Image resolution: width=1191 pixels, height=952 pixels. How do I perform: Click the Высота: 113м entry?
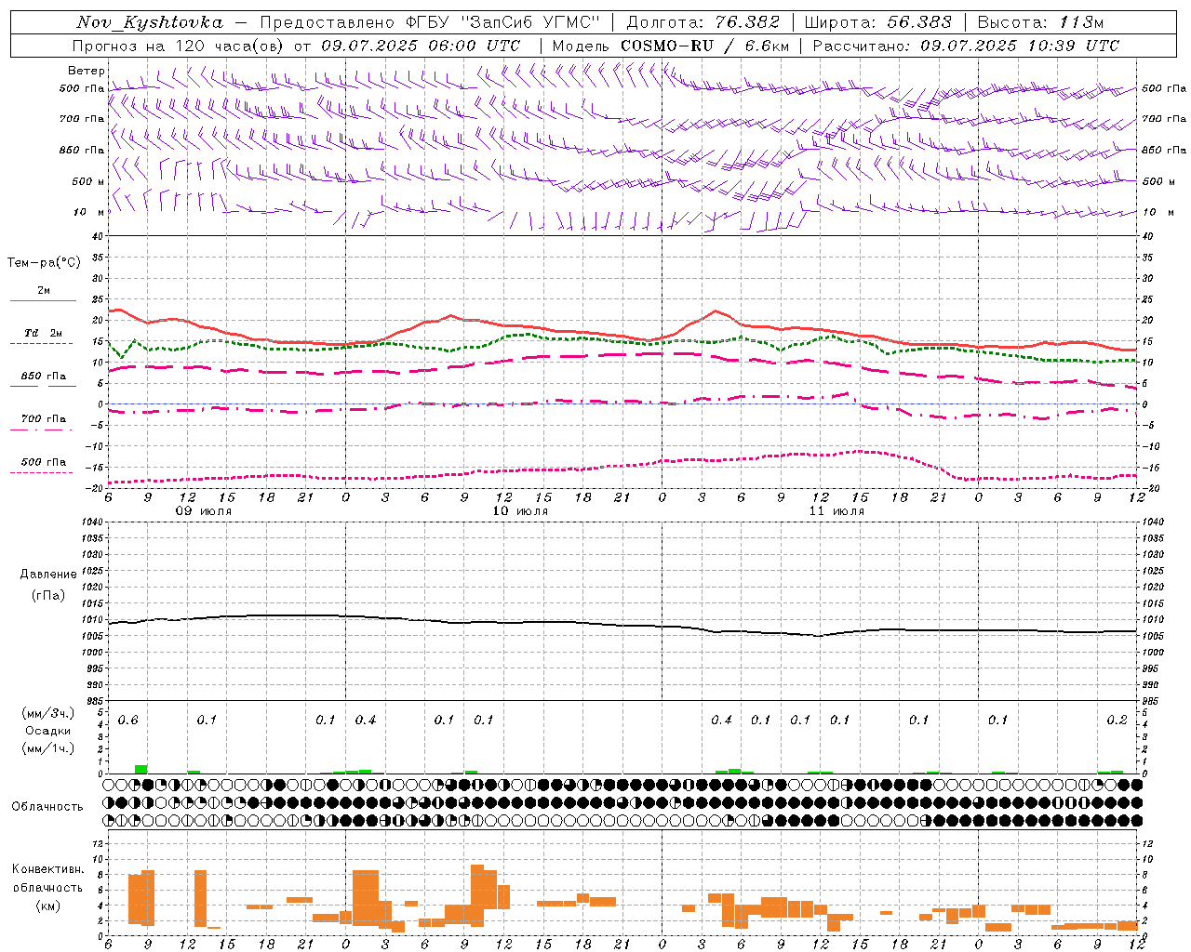coord(1040,22)
